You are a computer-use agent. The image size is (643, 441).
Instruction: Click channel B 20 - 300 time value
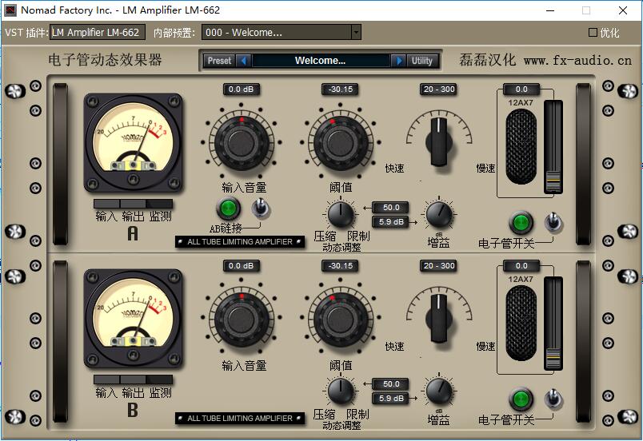[x=439, y=266]
